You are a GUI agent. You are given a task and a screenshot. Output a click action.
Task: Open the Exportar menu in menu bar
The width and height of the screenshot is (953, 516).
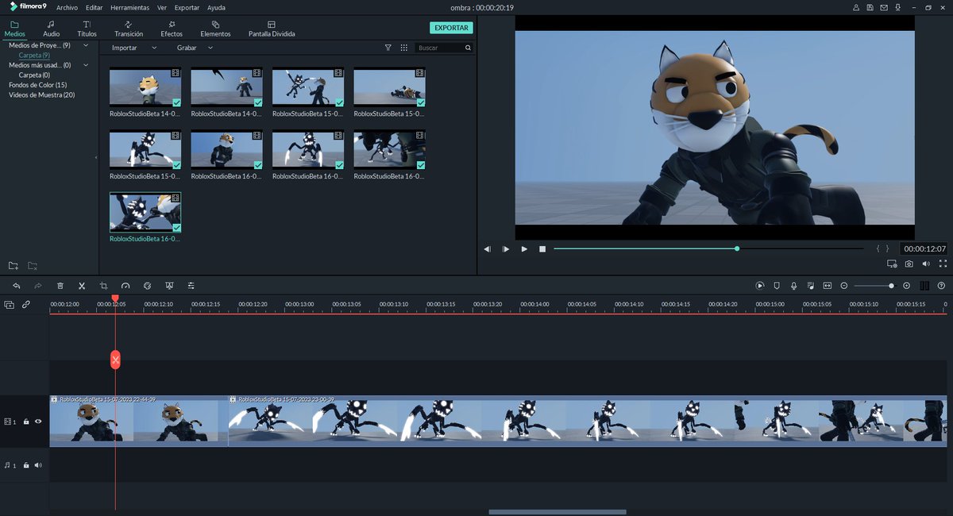click(187, 7)
